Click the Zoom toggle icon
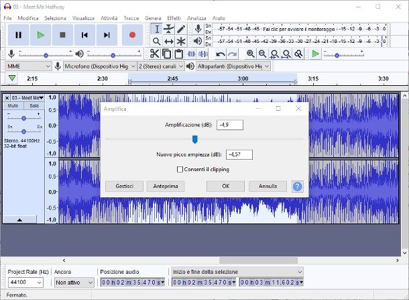 [x=298, y=54]
